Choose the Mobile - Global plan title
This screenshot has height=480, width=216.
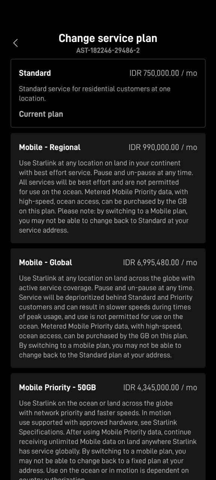(x=45, y=262)
